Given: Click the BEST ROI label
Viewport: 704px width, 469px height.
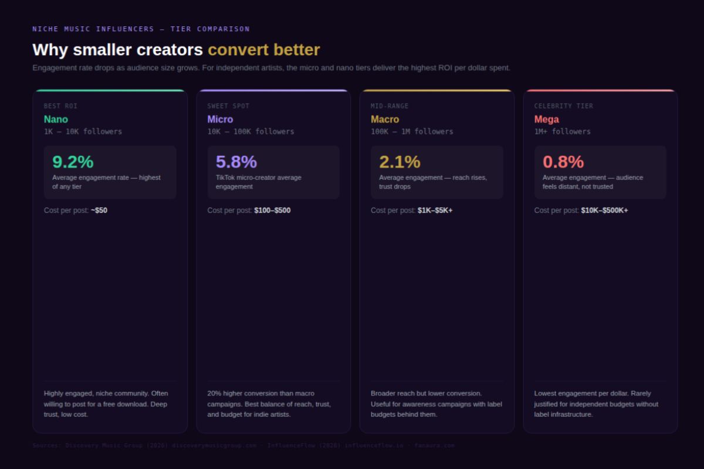Looking at the screenshot, I should pyautogui.click(x=60, y=106).
